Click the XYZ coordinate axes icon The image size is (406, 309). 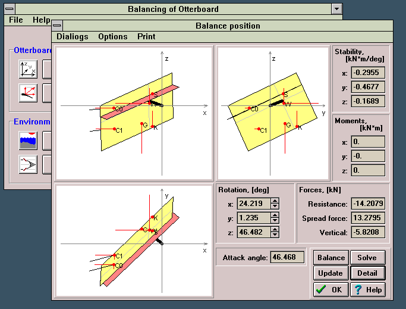click(28, 69)
